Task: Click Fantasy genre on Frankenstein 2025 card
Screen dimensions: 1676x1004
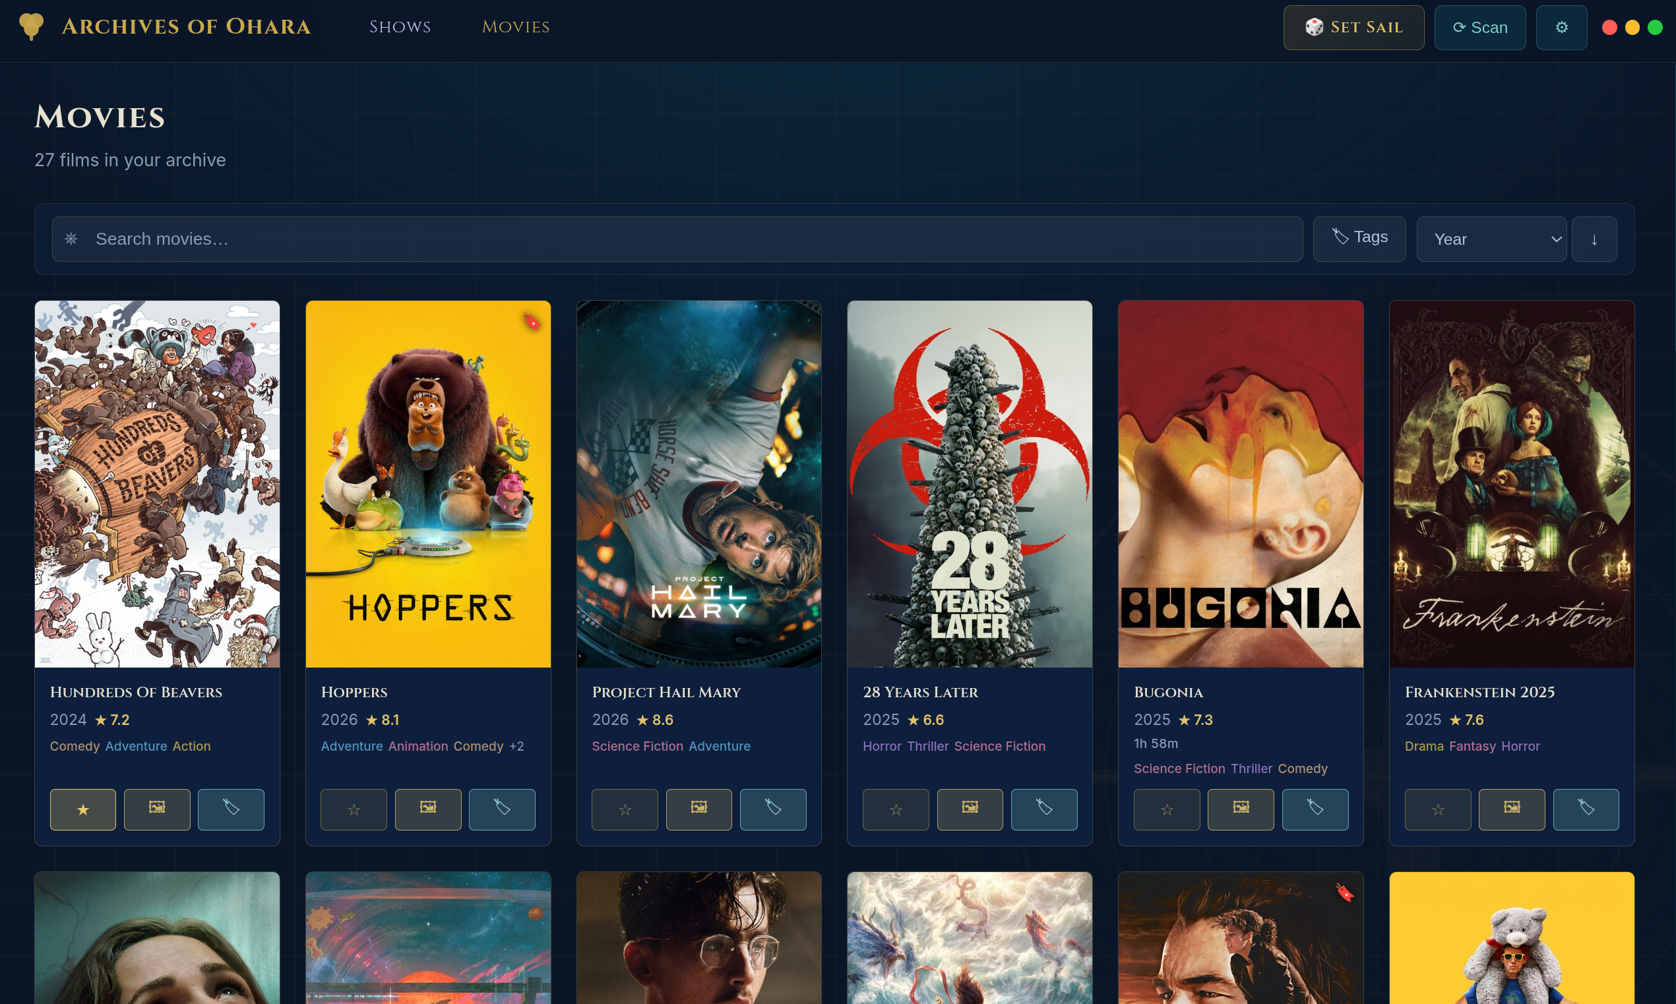Action: click(x=1472, y=746)
